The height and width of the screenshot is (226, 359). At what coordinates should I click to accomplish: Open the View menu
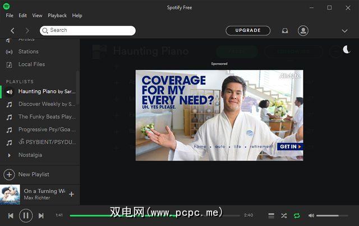37,16
